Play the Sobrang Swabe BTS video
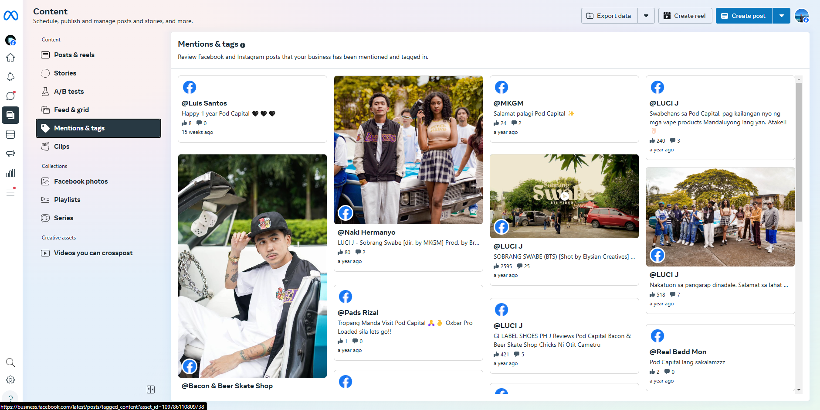The image size is (820, 410). [564, 196]
